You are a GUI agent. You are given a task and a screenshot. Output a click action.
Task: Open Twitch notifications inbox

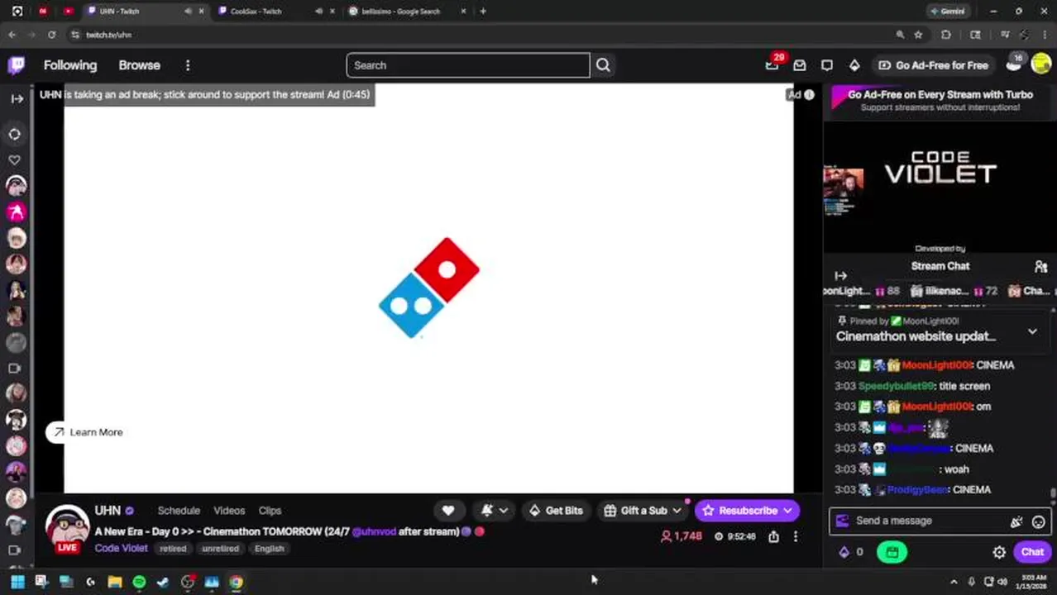800,65
